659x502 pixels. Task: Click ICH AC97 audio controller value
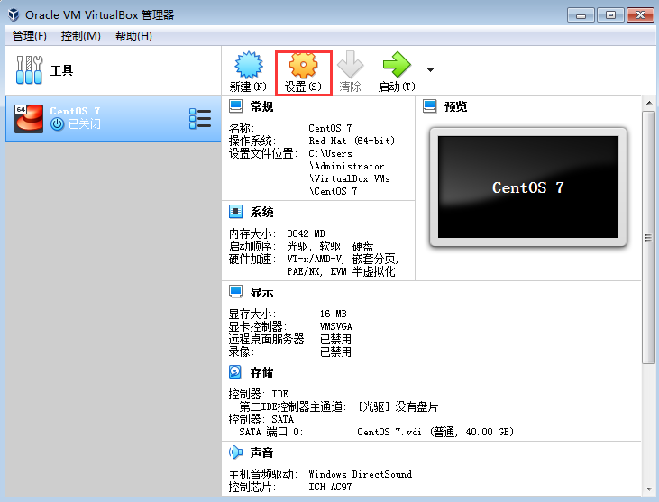tap(330, 487)
